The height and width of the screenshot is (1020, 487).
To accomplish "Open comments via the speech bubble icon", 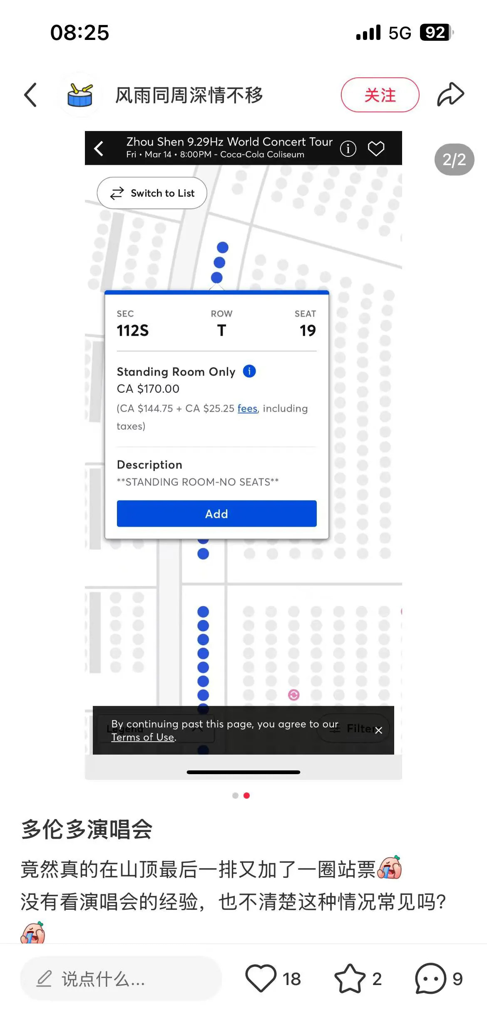I will pos(430,978).
